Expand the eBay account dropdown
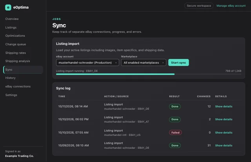Image resolution: width=251 pixels, height=162 pixels. point(87,62)
